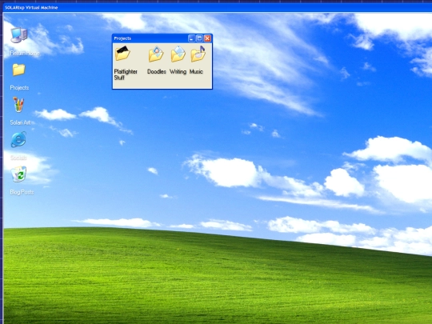Click the 'Return Home' desktop label

point(25,53)
